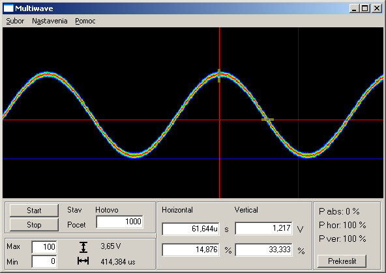Click the olive cursor marker at the waveform peak
386x273 pixels.
point(219,75)
